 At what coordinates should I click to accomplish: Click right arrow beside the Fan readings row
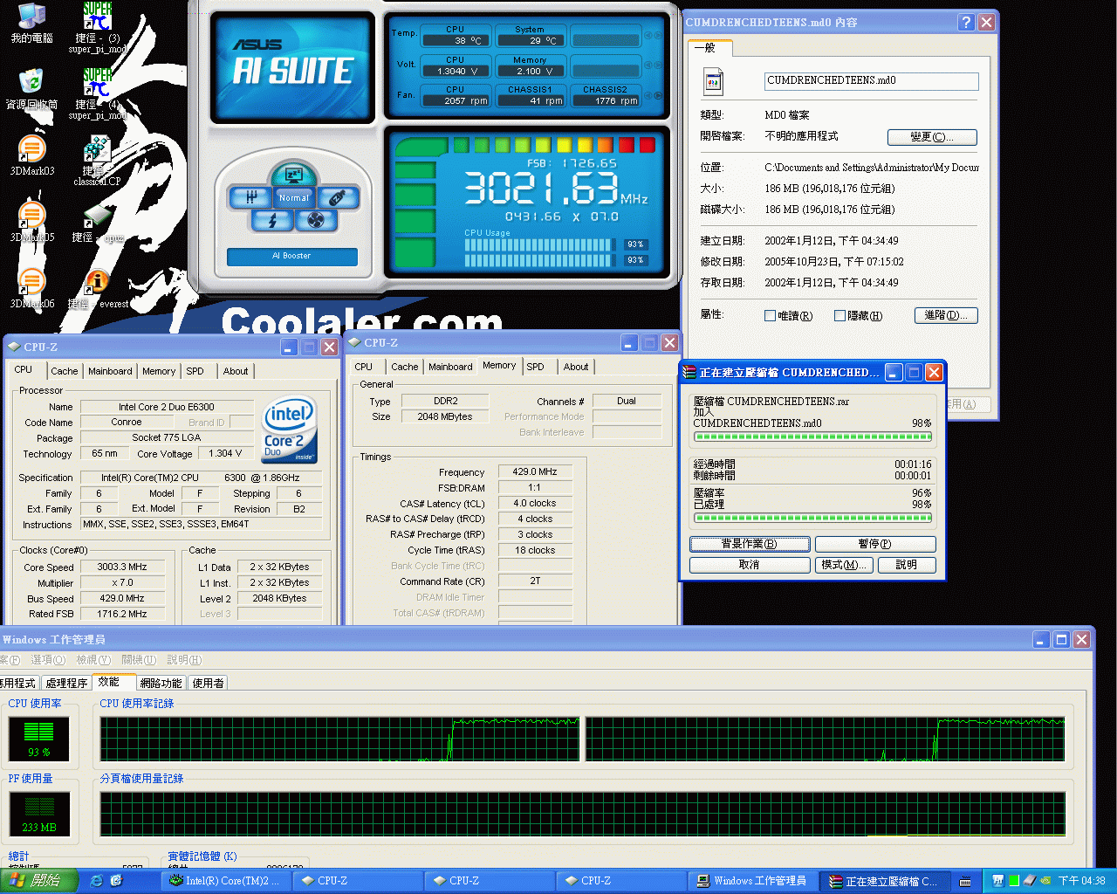[658, 95]
